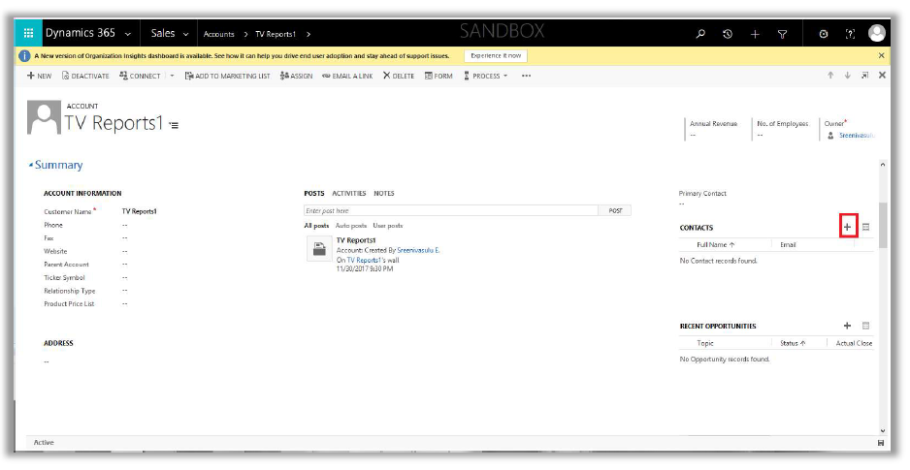910x470 pixels.
Task: Open recently viewed items history icon
Action: click(728, 34)
